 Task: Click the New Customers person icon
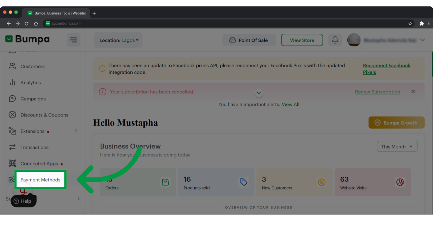click(322, 182)
